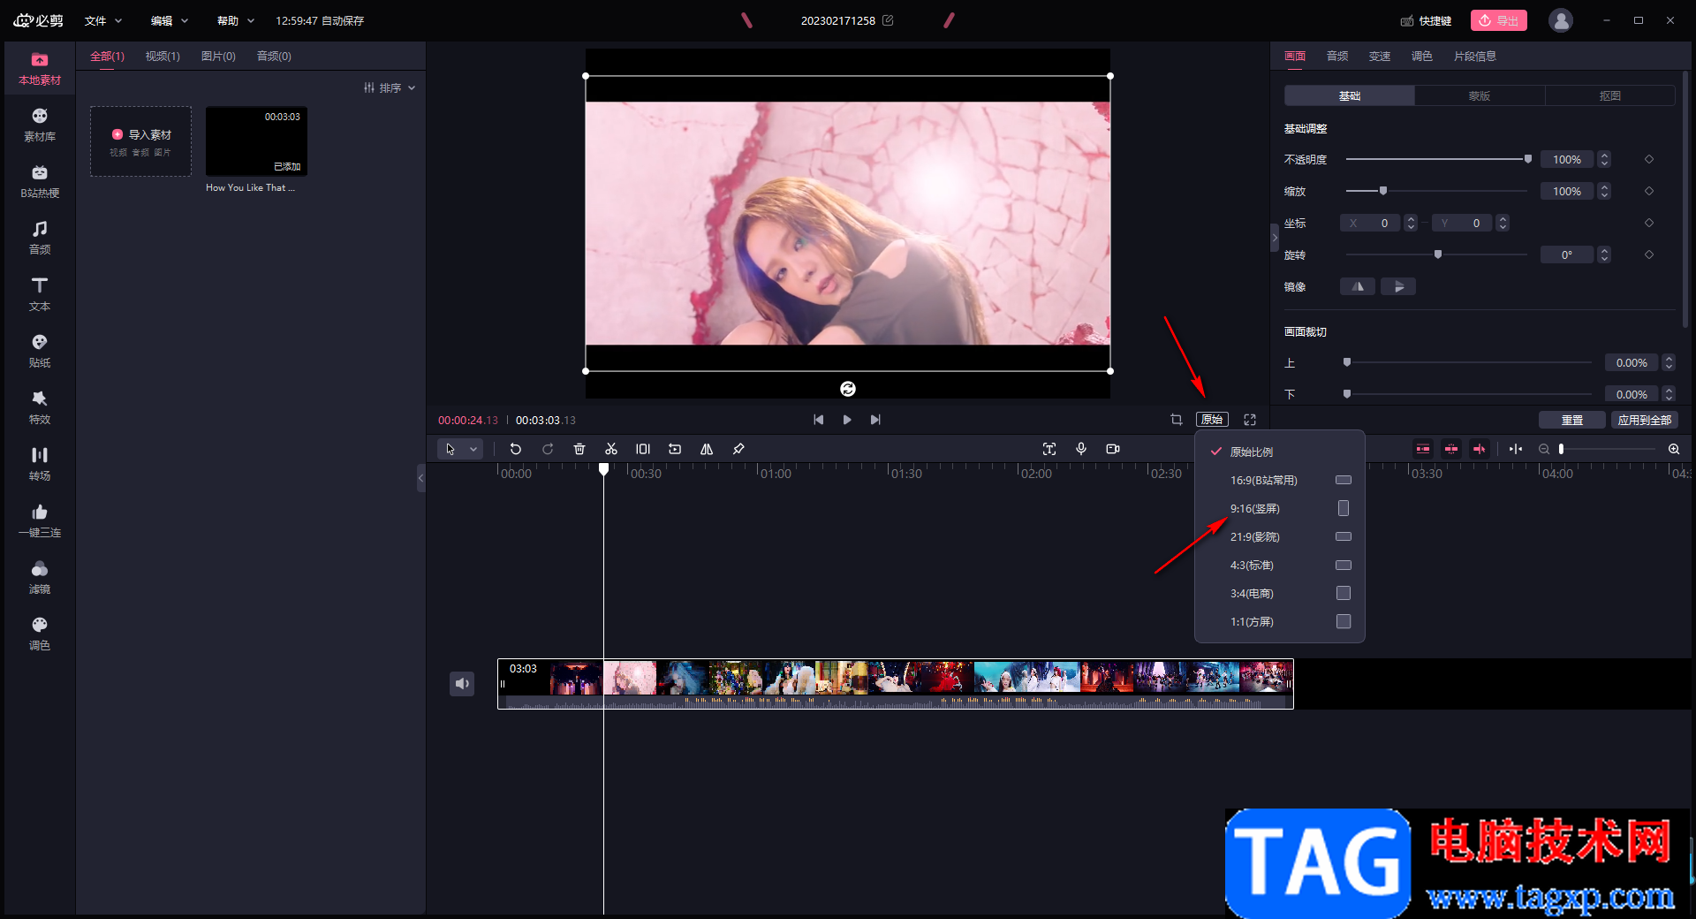Open the 滤镜 filters panel
Screen dimensions: 1696x919
pos(40,578)
